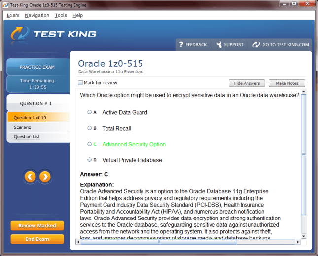Click the app icon in title bar
Viewport: 318px width, 256px height.
coord(6,5)
